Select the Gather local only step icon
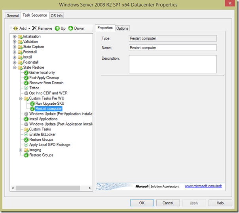 coord(26,73)
